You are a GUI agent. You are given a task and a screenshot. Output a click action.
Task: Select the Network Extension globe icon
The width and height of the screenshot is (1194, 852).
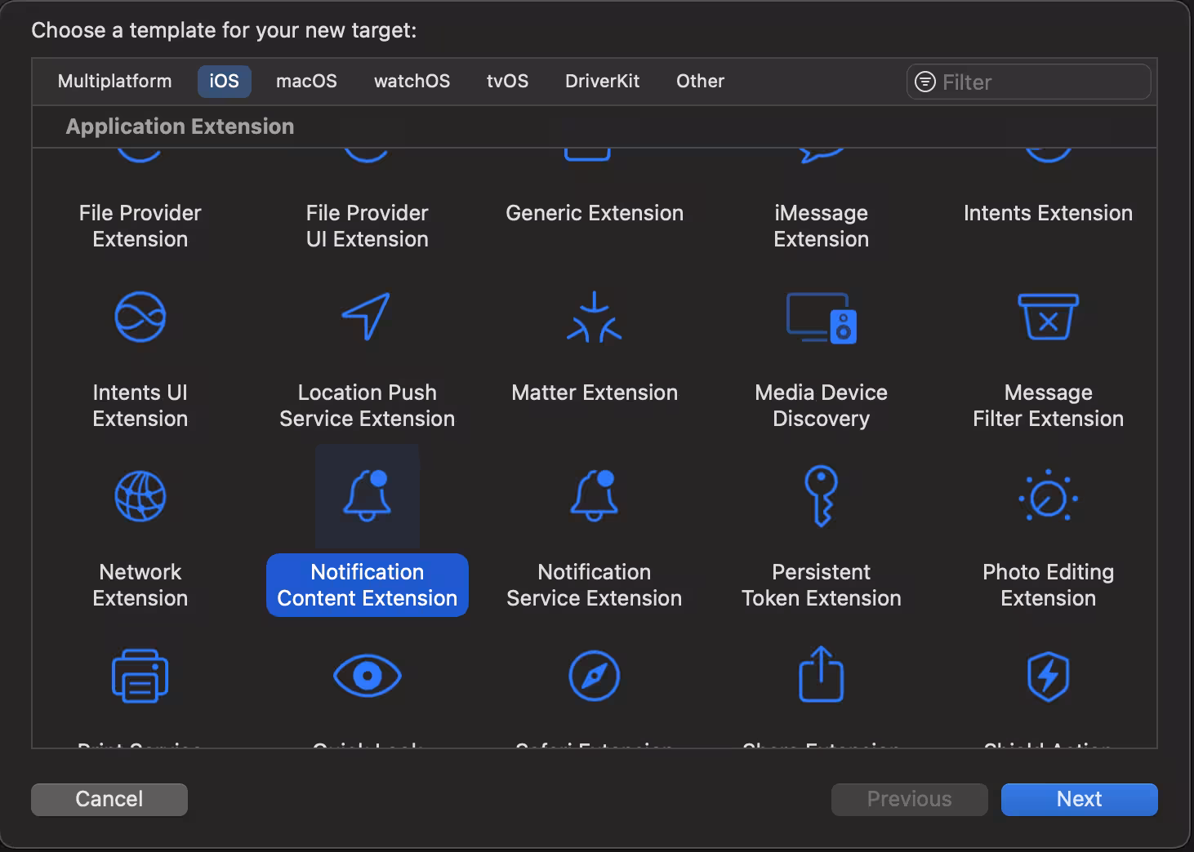[140, 496]
